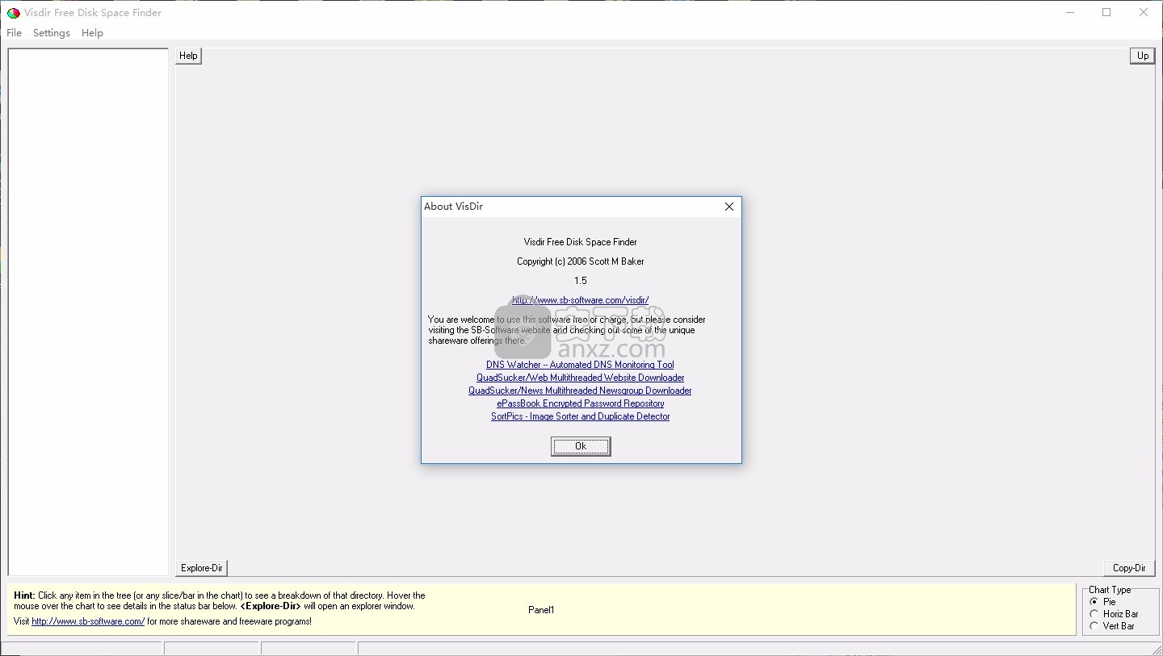Click the Visdir app icon in title bar
The height and width of the screenshot is (656, 1163).
pyautogui.click(x=13, y=13)
